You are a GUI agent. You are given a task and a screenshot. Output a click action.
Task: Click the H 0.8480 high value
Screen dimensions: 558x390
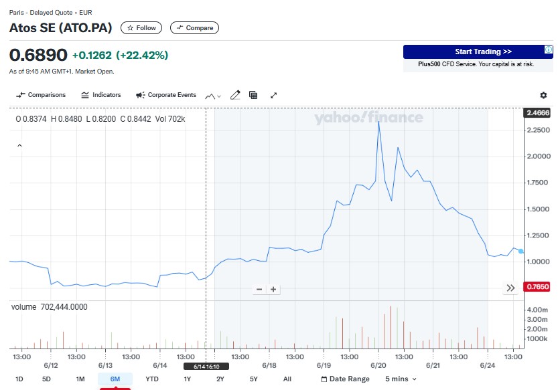tap(66, 119)
